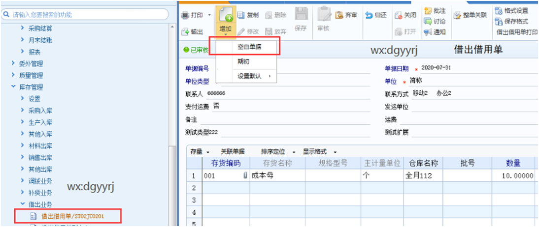Open the dropdown arrow under 增加
The image size is (539, 227).
point(226,34)
